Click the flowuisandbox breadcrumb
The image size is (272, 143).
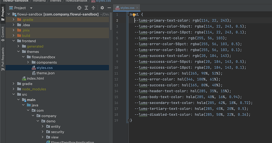pos(76,1)
